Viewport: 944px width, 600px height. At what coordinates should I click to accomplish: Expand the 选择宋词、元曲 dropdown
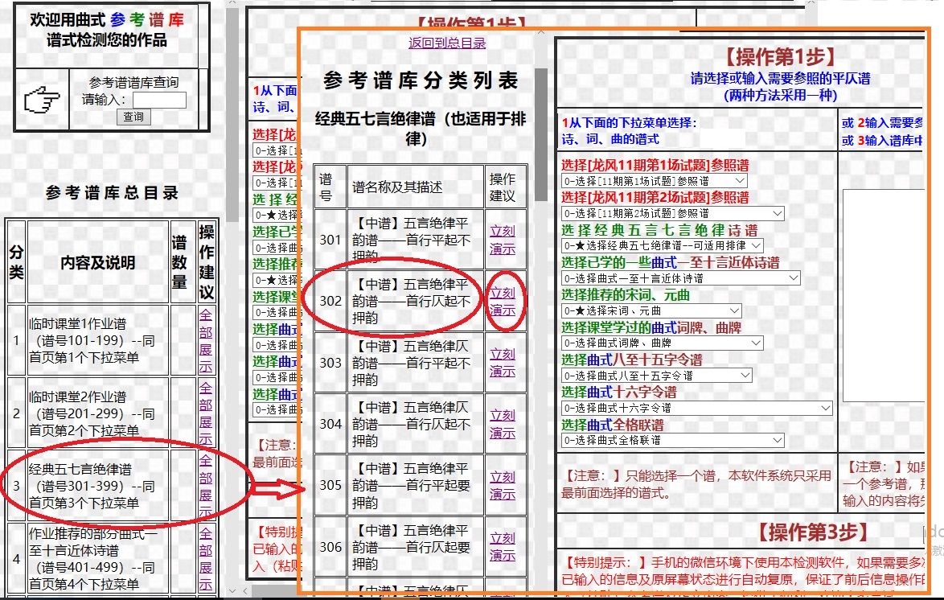click(x=651, y=310)
